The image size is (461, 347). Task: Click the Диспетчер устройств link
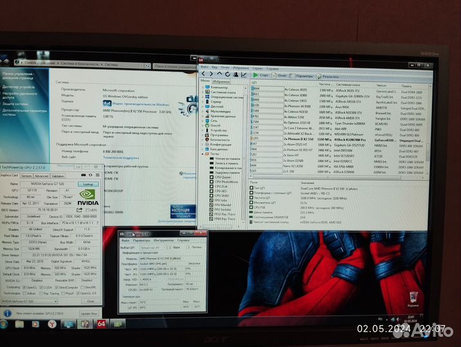19,86
